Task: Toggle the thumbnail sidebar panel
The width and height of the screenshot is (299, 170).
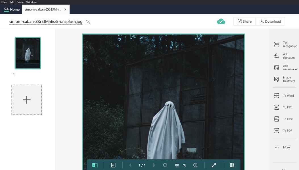Action: (x=95, y=165)
